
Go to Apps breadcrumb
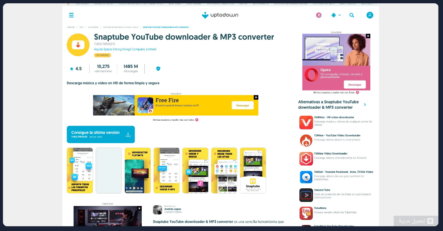pyautogui.click(x=81, y=27)
